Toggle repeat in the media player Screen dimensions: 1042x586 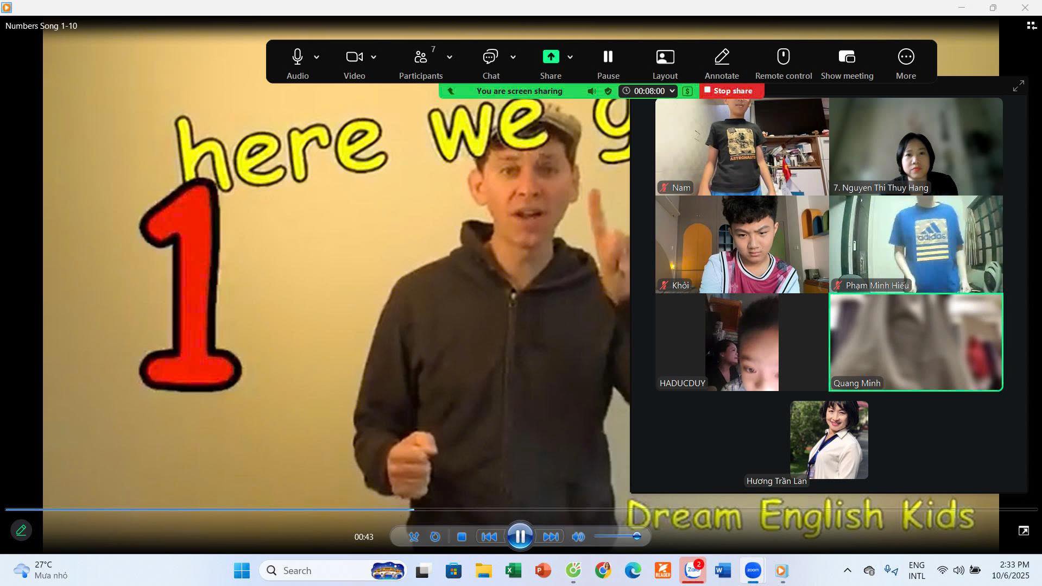pyautogui.click(x=435, y=537)
